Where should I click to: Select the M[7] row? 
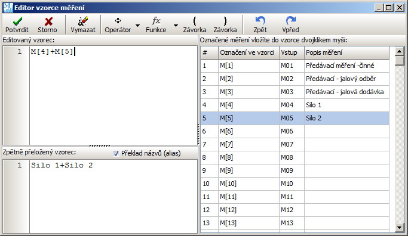(295, 144)
